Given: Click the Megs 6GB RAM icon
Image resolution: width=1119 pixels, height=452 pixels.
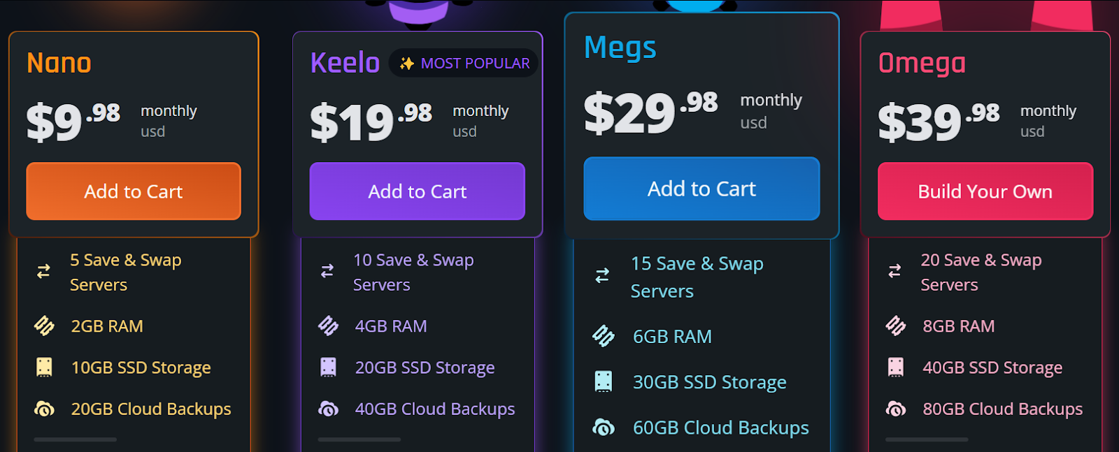Looking at the screenshot, I should 604,336.
